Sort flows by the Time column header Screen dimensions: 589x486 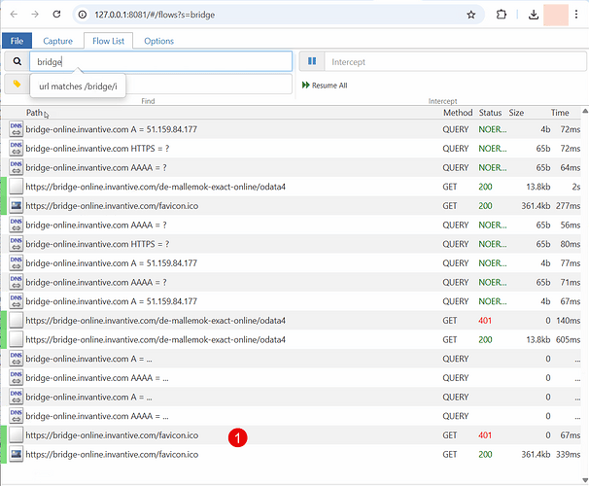tap(560, 113)
